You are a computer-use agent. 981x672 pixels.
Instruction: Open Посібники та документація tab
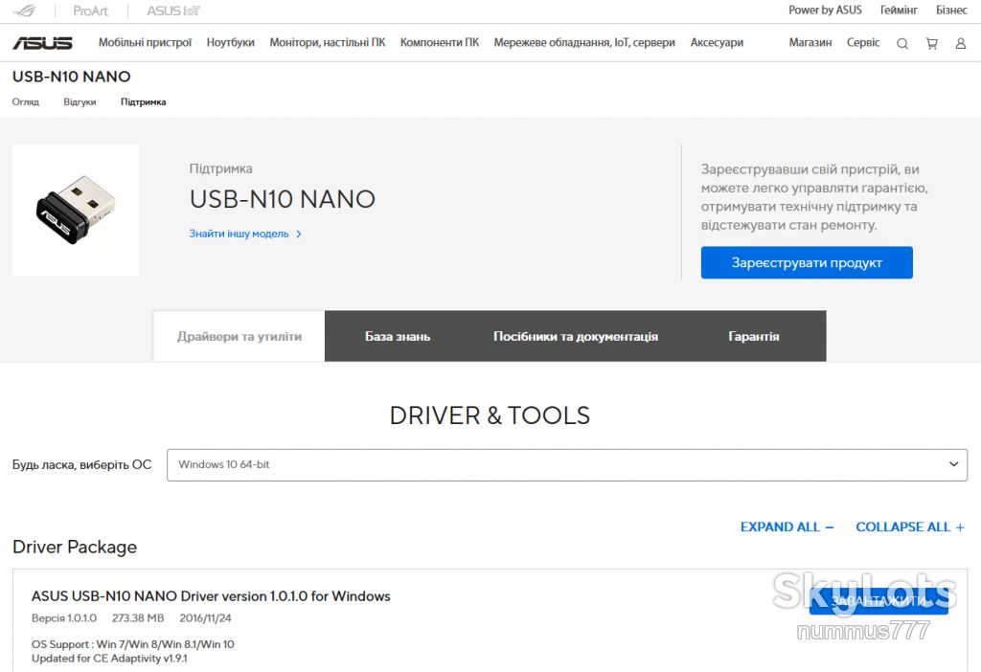click(576, 336)
